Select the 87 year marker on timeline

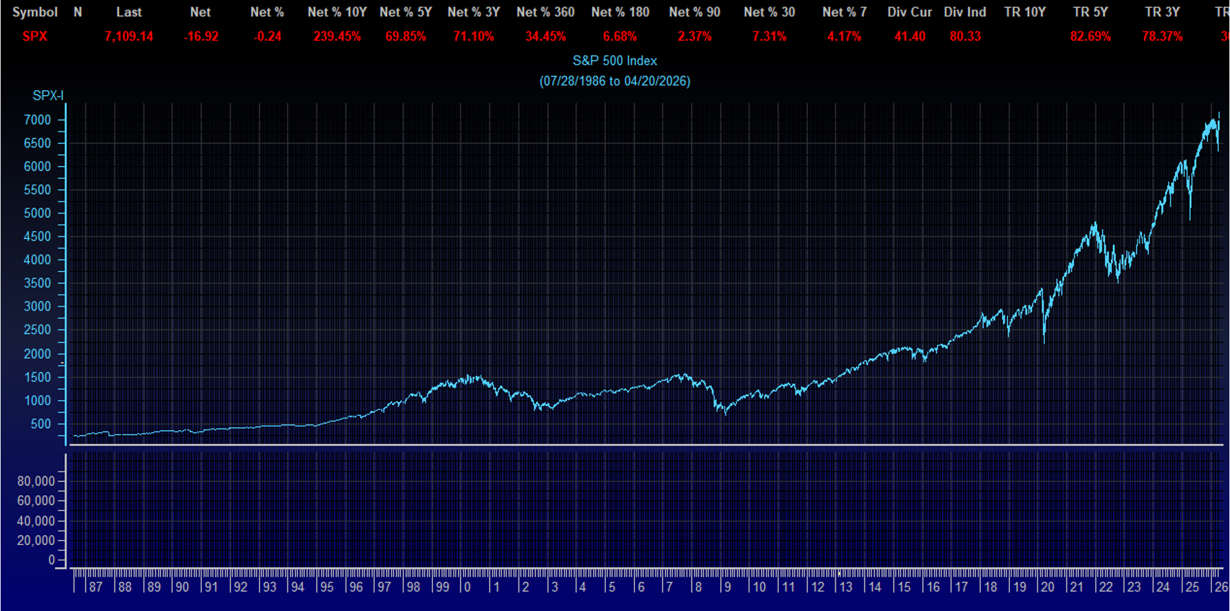pos(95,587)
